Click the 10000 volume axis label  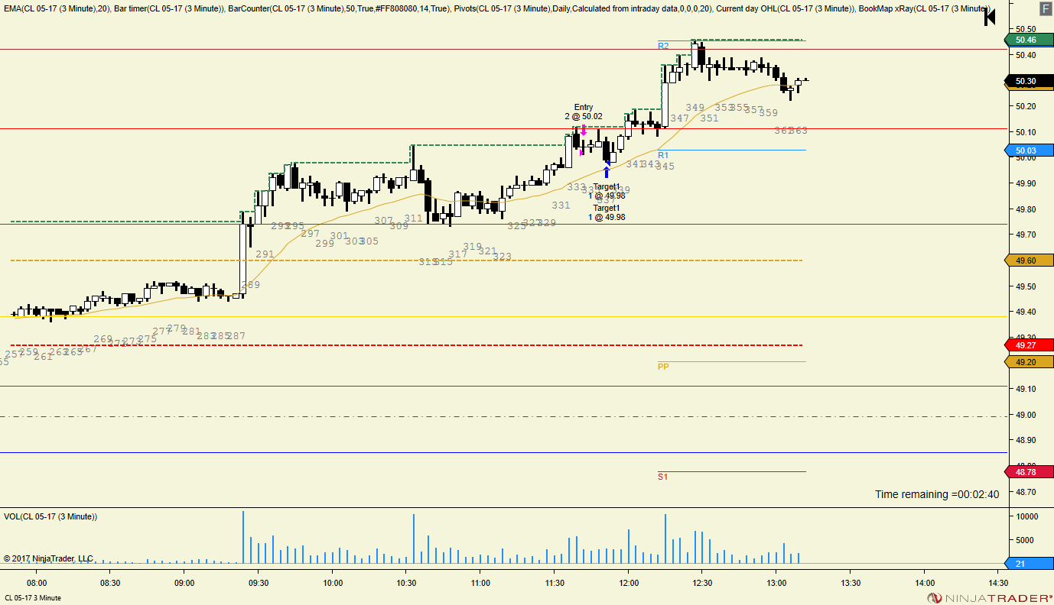[1027, 517]
